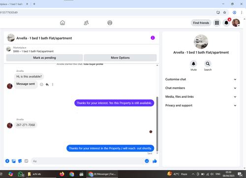This screenshot has width=246, height=178.
Task: Open more actions plus icon in composer
Action: [x=7, y=161]
